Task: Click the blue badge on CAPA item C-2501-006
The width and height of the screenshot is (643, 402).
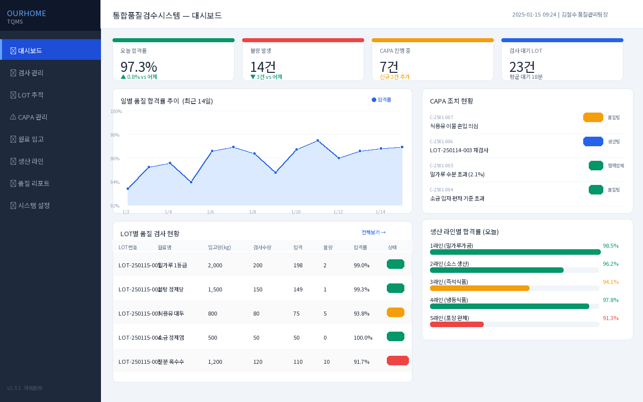Action: [593, 141]
